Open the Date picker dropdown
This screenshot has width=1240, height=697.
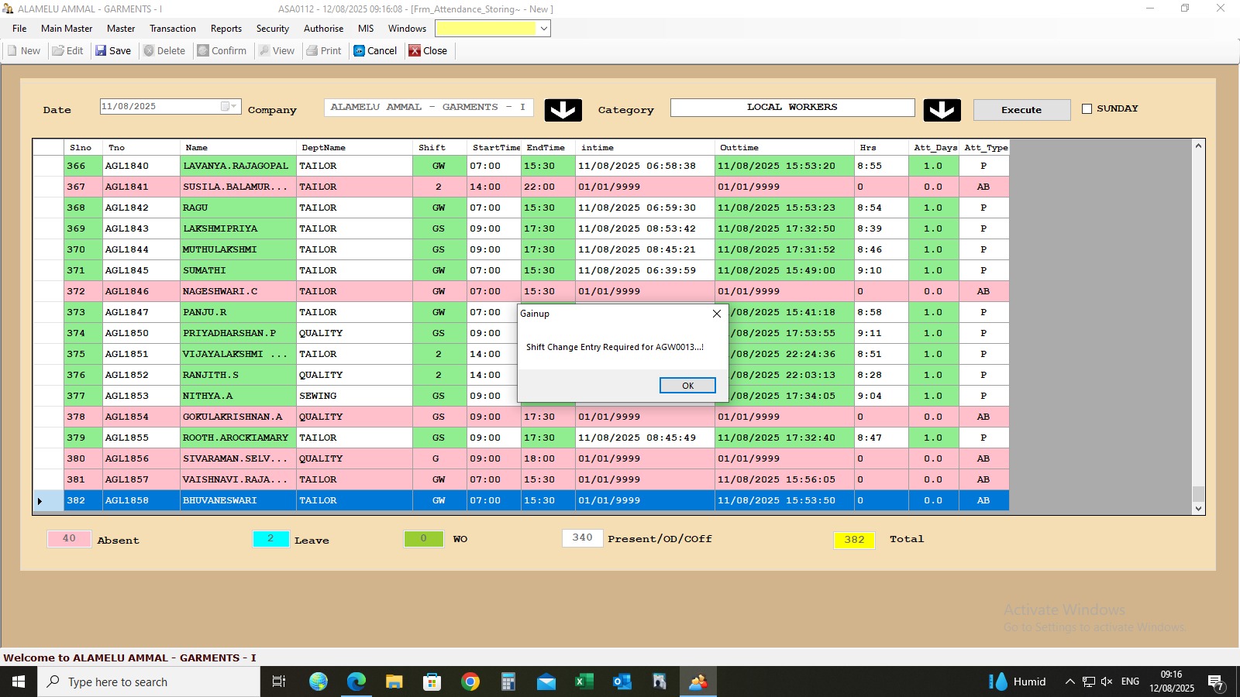229,107
